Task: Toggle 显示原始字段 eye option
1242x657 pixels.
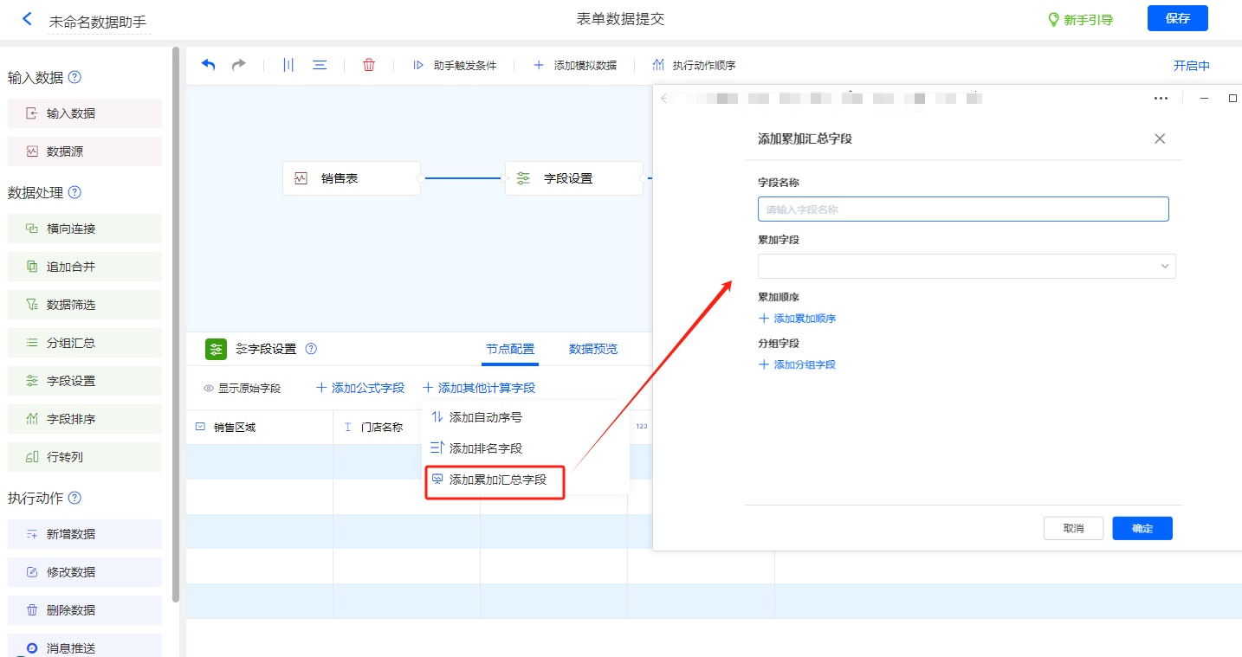Action: point(242,389)
